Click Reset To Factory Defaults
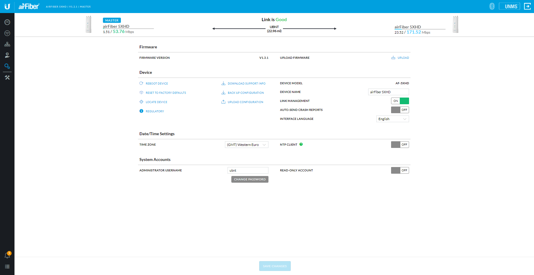This screenshot has width=534, height=275. pos(166,93)
